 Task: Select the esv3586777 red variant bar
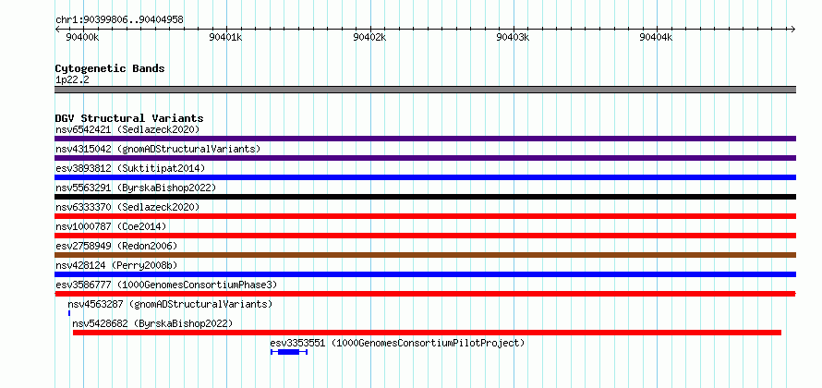(425, 294)
